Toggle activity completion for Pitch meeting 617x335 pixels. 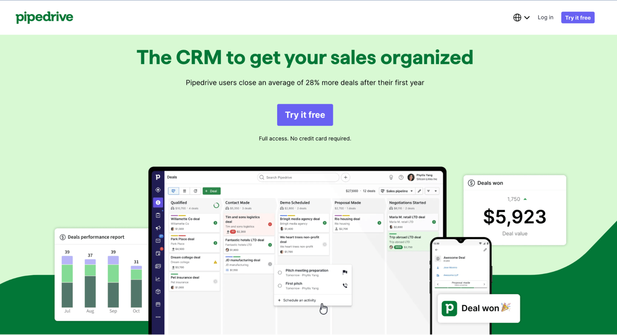point(280,272)
